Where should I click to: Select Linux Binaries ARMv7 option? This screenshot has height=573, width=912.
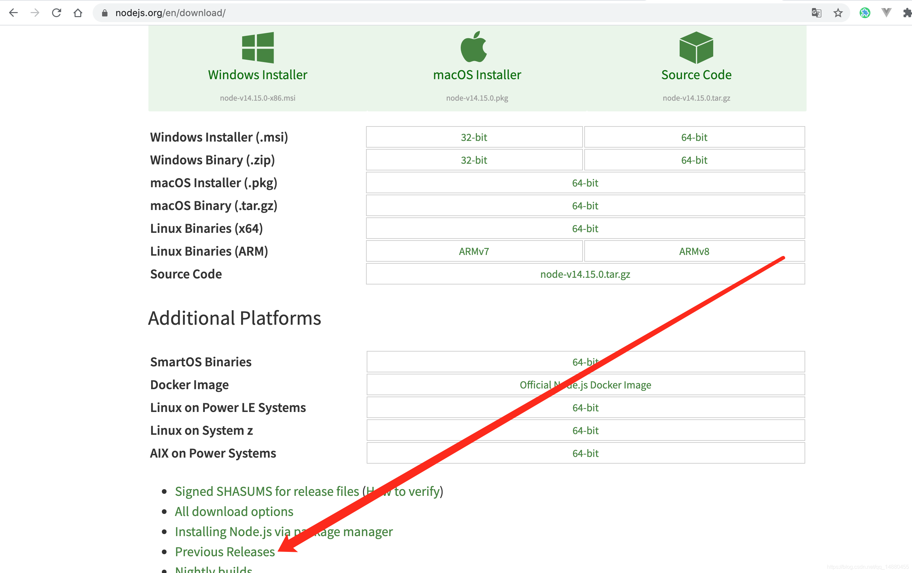click(x=474, y=252)
